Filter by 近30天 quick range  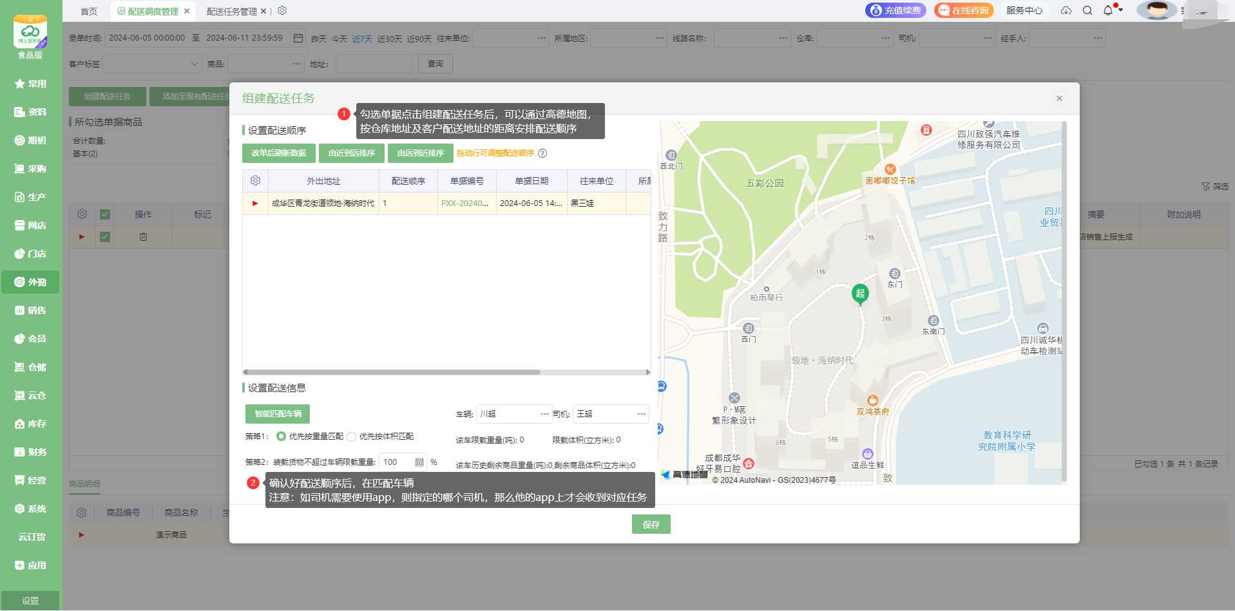[x=390, y=39]
